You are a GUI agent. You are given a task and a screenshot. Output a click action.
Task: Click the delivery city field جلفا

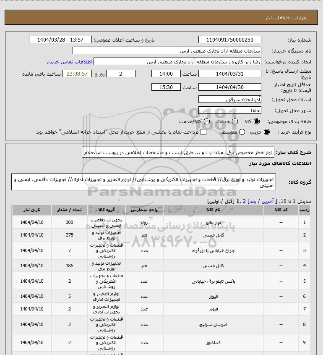tap(229, 110)
